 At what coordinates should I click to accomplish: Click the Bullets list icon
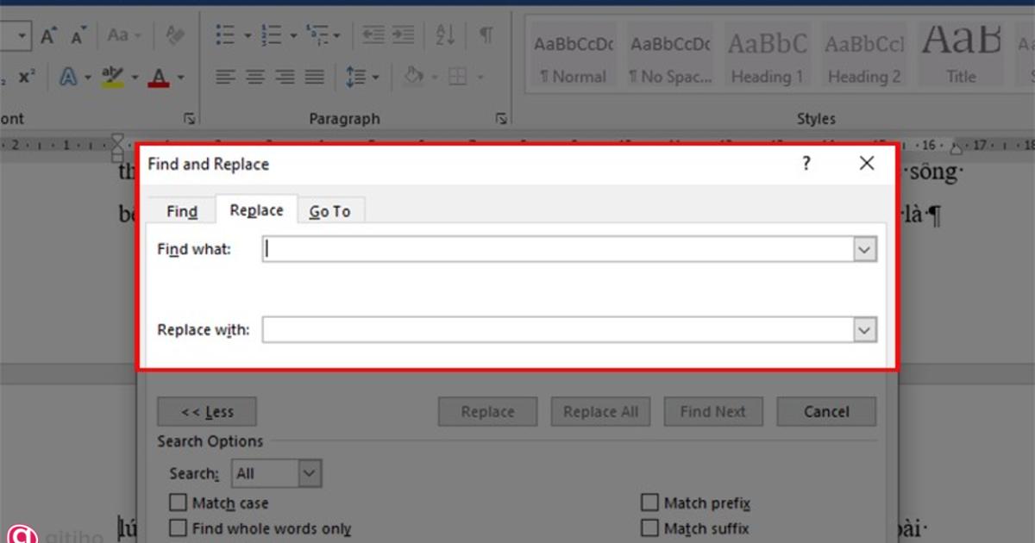pyautogui.click(x=225, y=35)
